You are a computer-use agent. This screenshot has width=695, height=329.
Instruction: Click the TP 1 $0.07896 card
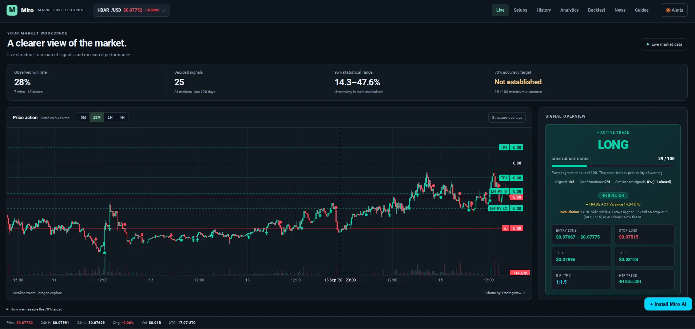(x=581, y=257)
